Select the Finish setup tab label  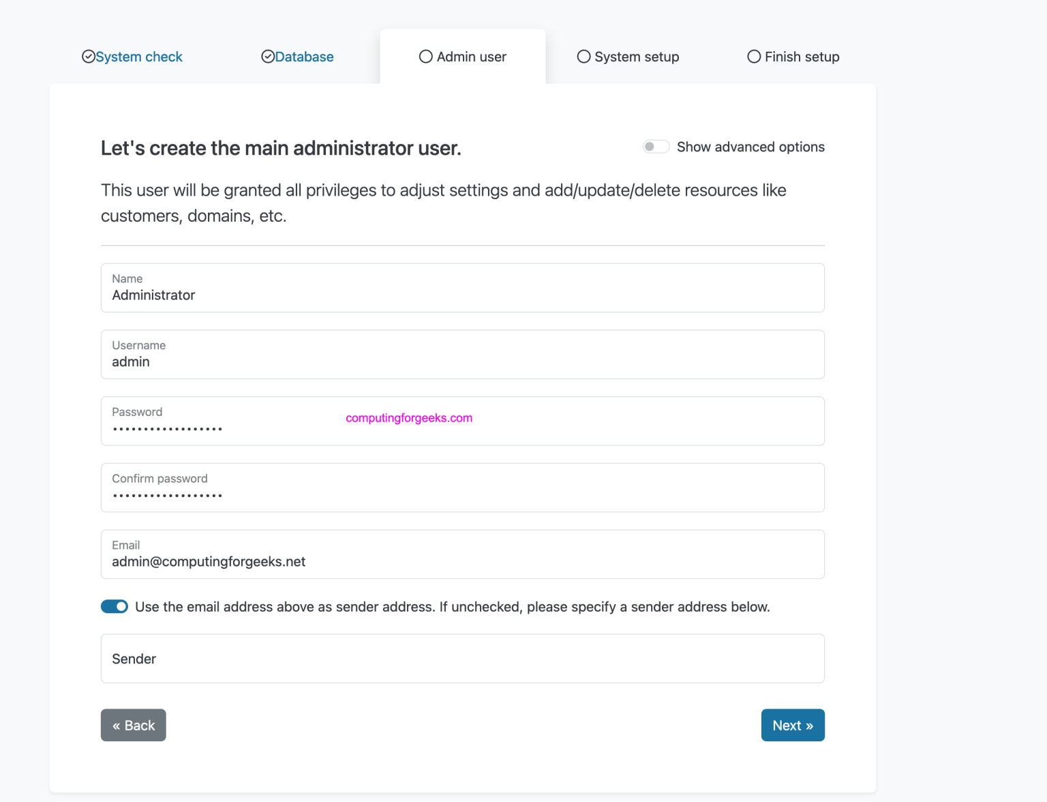[802, 57]
